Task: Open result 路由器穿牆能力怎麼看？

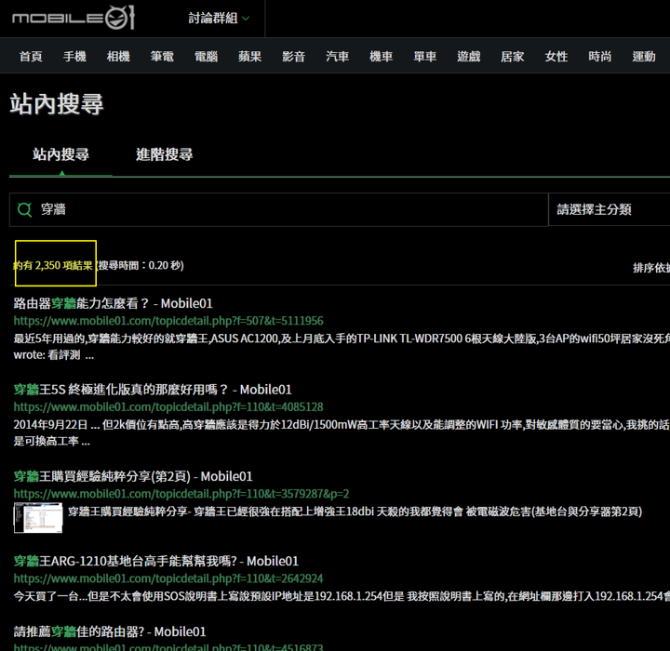Action: click(114, 303)
